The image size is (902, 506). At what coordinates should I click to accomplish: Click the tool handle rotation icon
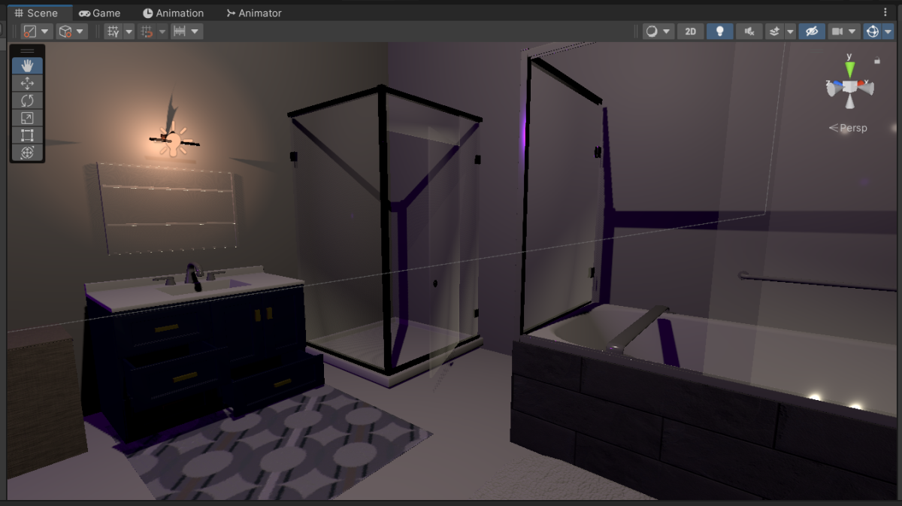pyautogui.click(x=65, y=31)
